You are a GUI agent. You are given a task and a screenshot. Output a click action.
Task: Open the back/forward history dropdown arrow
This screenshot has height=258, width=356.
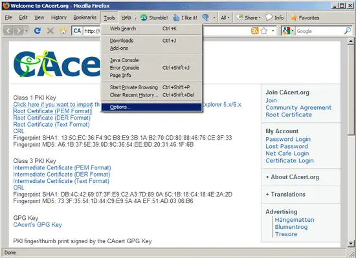pyautogui.click(x=27, y=30)
